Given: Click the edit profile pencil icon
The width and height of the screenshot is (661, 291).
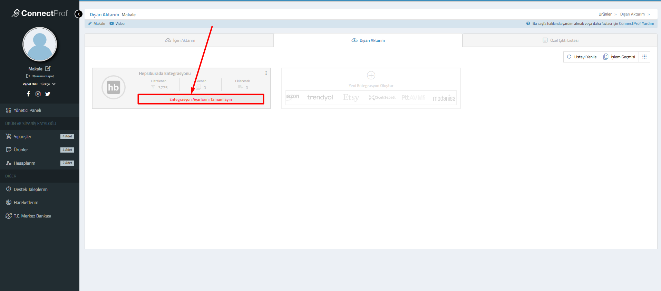Looking at the screenshot, I should click(48, 69).
